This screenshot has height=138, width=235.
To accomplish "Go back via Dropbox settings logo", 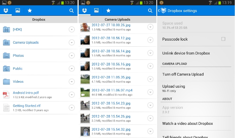I will (162, 11).
